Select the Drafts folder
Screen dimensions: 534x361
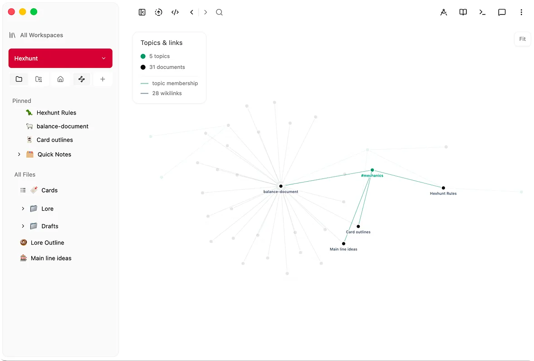pyautogui.click(x=50, y=226)
